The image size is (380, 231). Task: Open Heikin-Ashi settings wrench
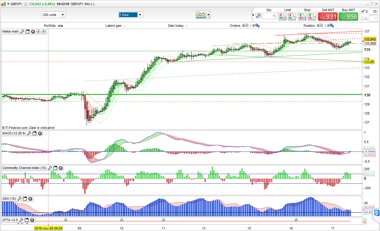tap(22, 31)
